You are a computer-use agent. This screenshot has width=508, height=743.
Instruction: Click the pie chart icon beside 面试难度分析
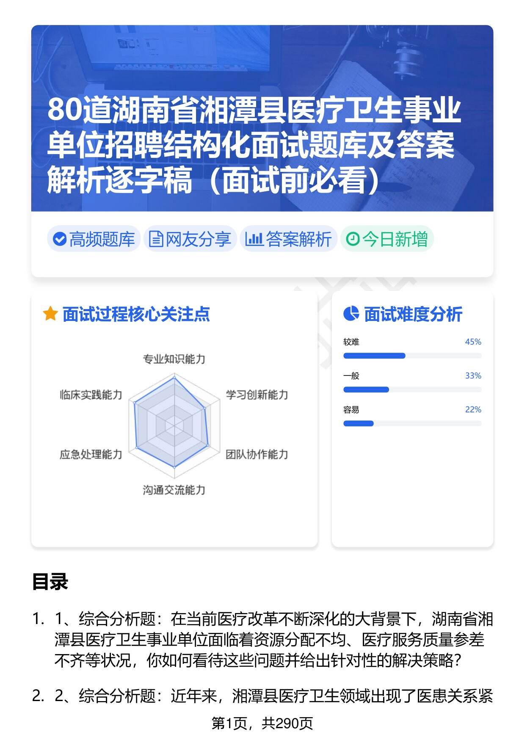[x=351, y=314]
